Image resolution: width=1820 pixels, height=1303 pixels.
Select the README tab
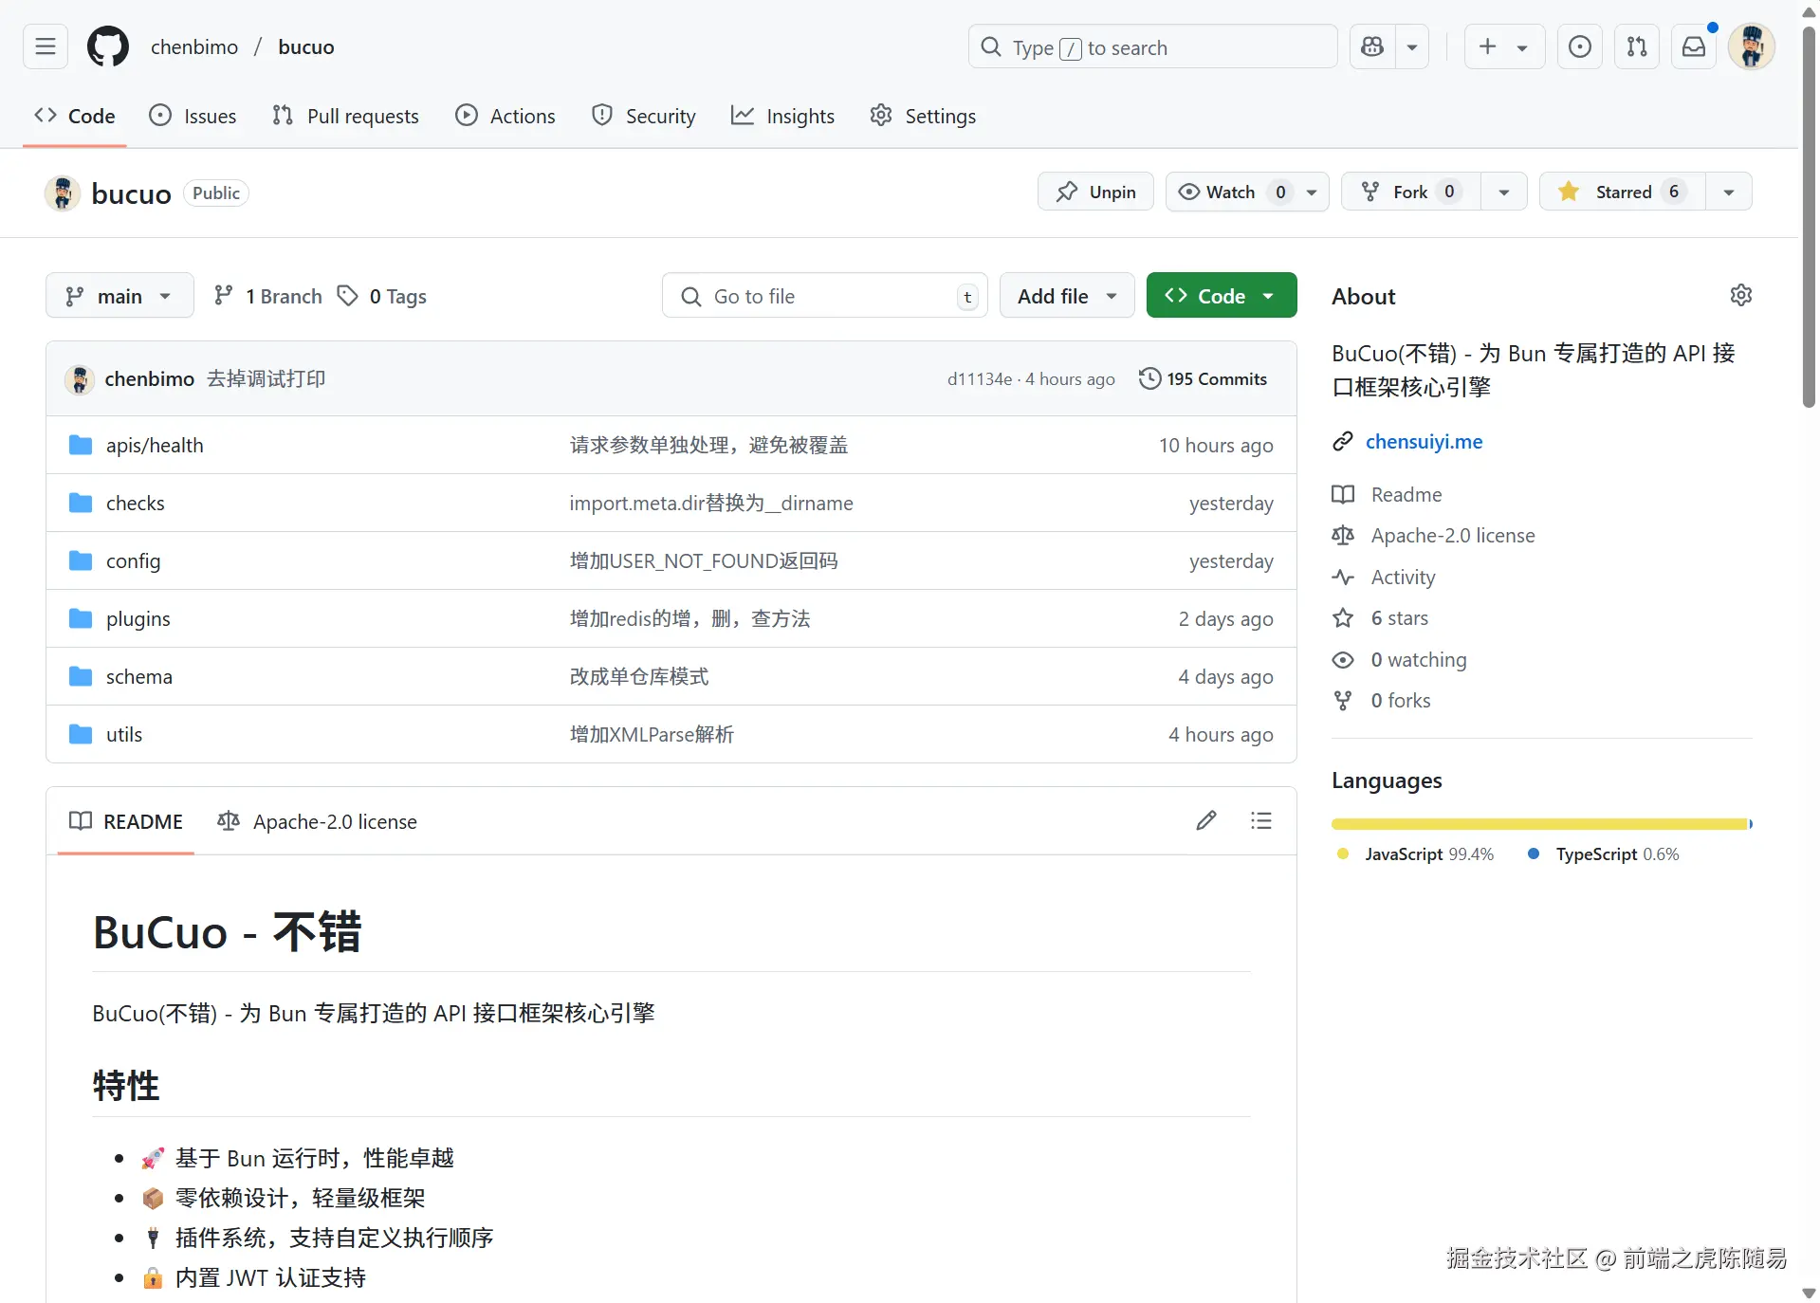[x=126, y=821]
